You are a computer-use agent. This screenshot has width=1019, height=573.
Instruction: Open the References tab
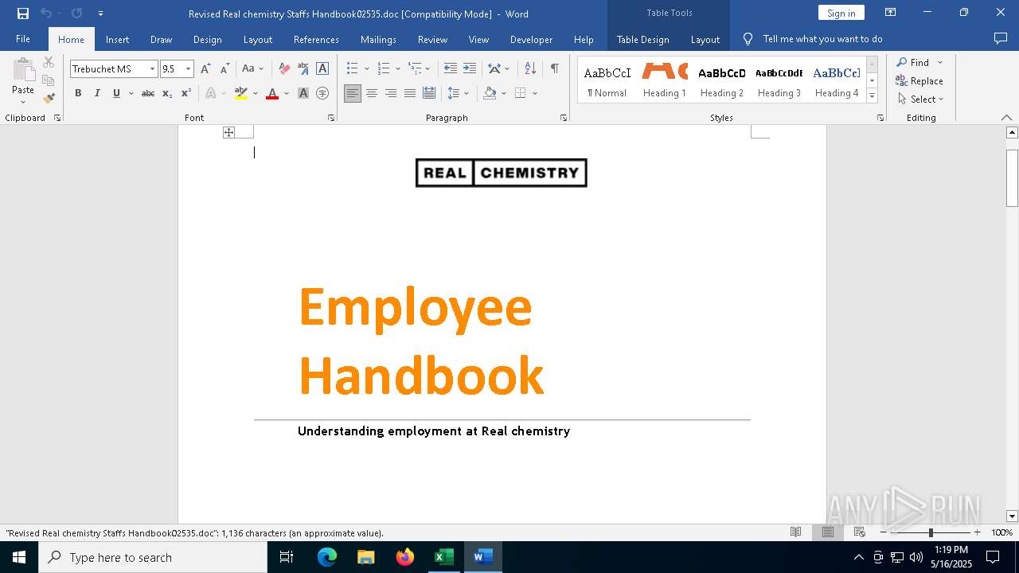[x=316, y=39]
